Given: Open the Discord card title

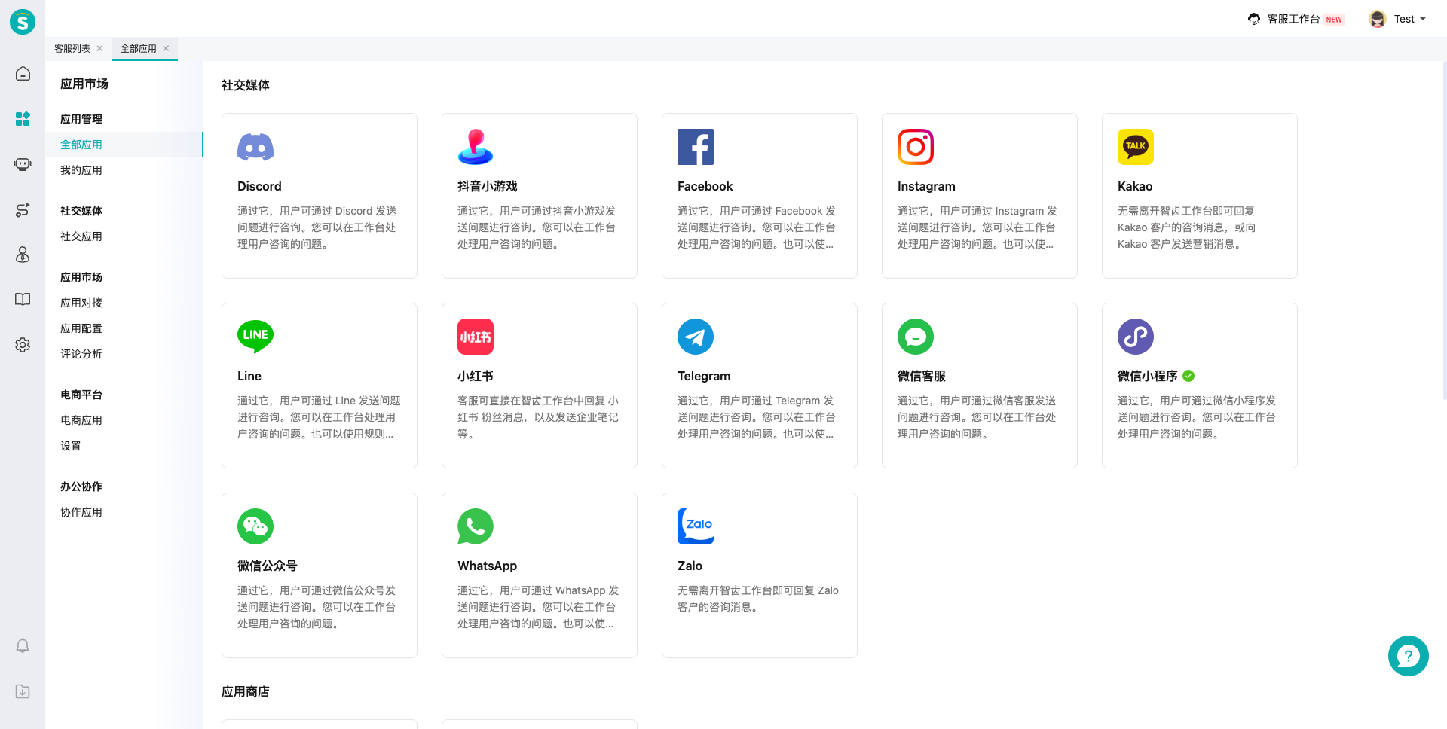Looking at the screenshot, I should tap(259, 186).
